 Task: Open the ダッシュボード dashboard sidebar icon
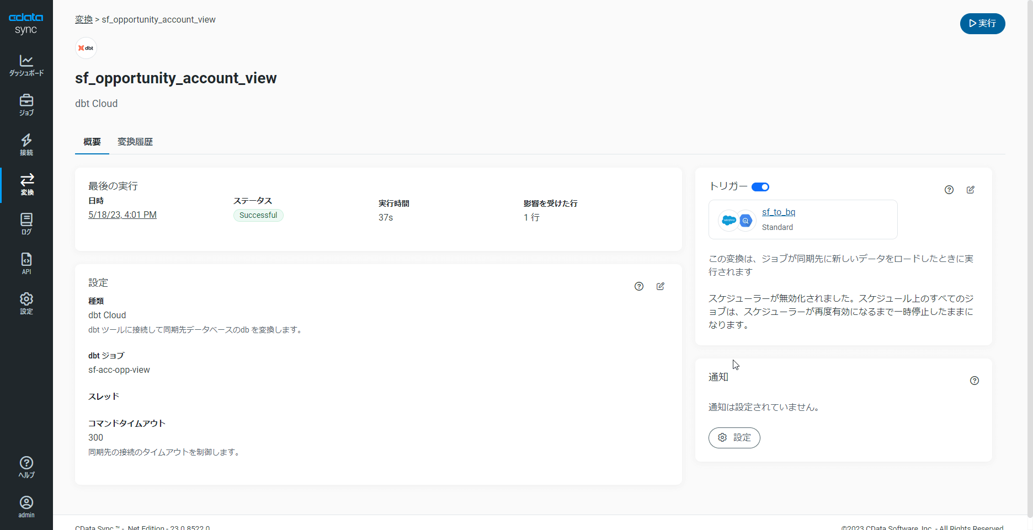click(x=26, y=65)
